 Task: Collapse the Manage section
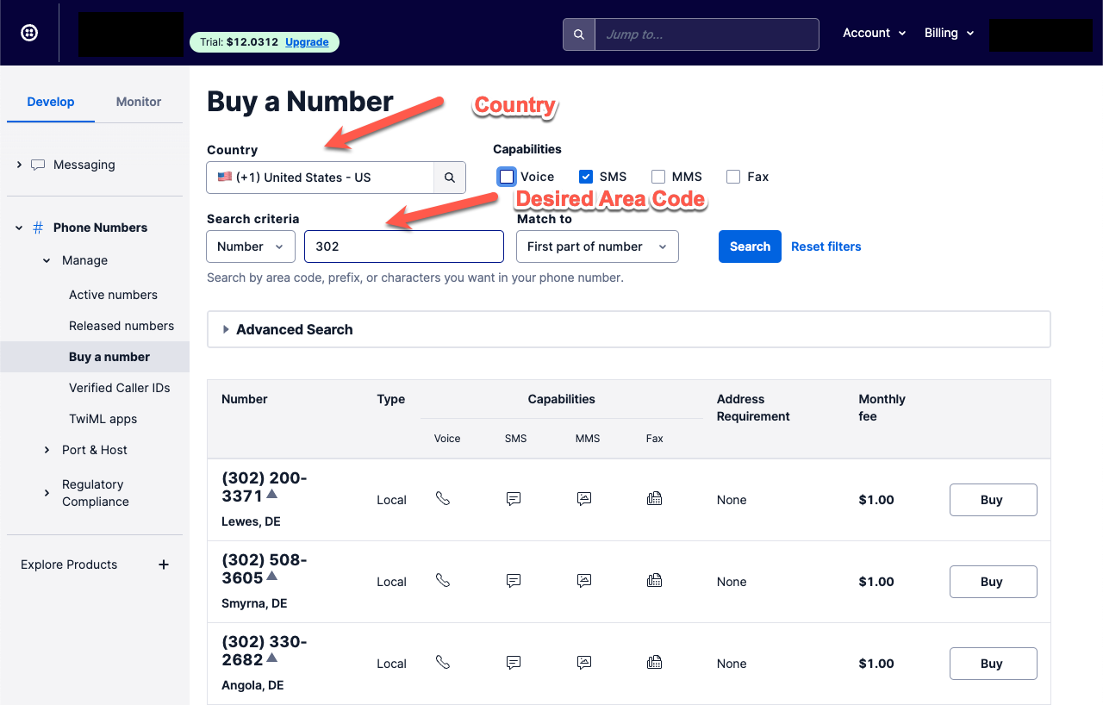click(47, 260)
